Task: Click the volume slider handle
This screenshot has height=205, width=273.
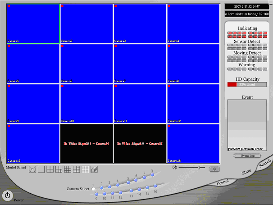Action: pyautogui.click(x=199, y=168)
